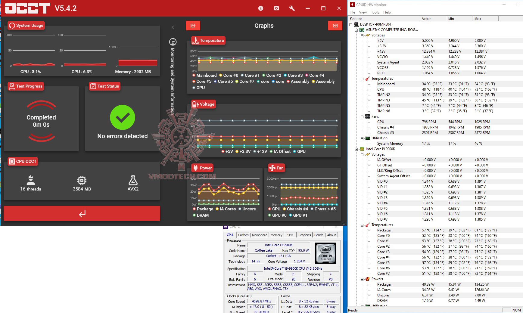Toggle the Mainboard temperature legend entry
The height and width of the screenshot is (313, 523).
coord(204,75)
